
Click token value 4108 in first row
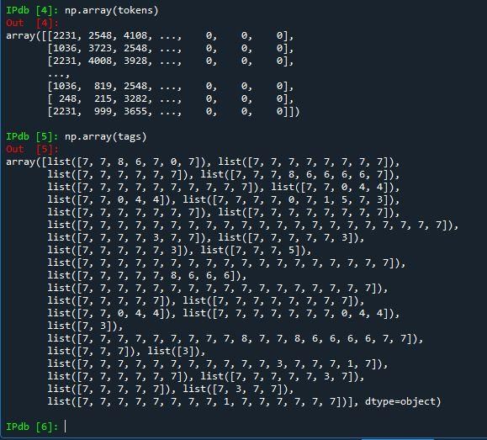pyautogui.click(x=135, y=35)
